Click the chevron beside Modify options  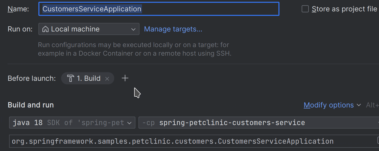(359, 105)
